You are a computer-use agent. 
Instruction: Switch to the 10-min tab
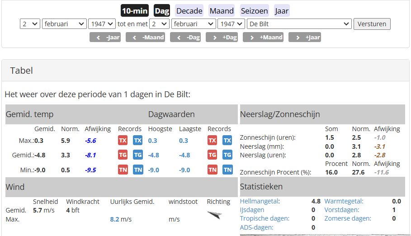pyautogui.click(x=135, y=11)
